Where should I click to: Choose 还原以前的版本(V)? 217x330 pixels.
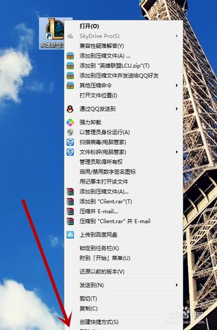(123, 272)
